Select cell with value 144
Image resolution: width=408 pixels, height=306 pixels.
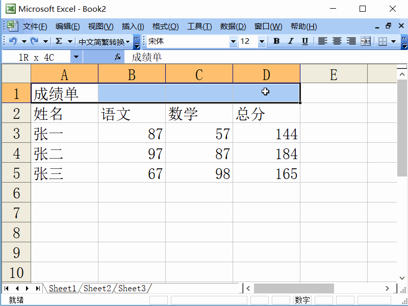click(x=266, y=133)
